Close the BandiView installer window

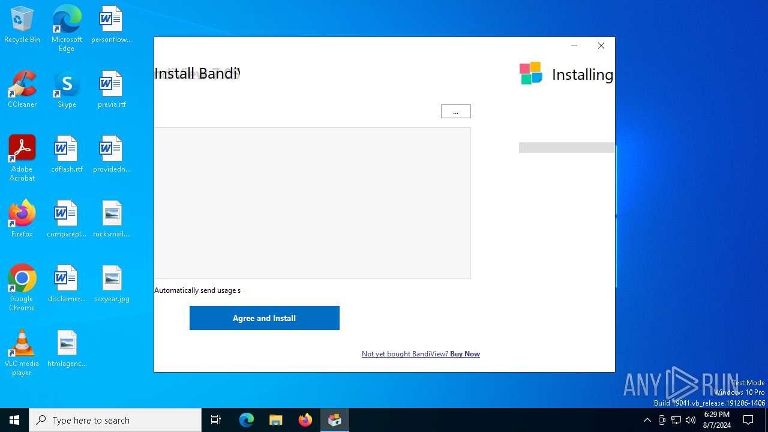point(601,46)
